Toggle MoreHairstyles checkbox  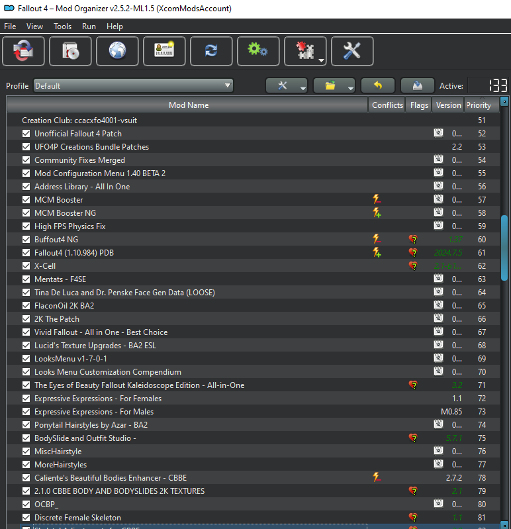click(26, 464)
